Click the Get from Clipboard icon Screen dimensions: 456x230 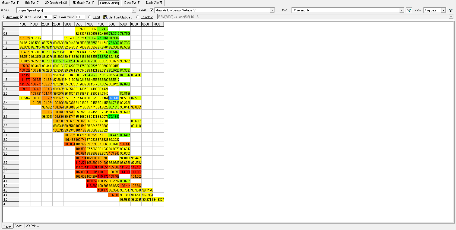click(105, 17)
